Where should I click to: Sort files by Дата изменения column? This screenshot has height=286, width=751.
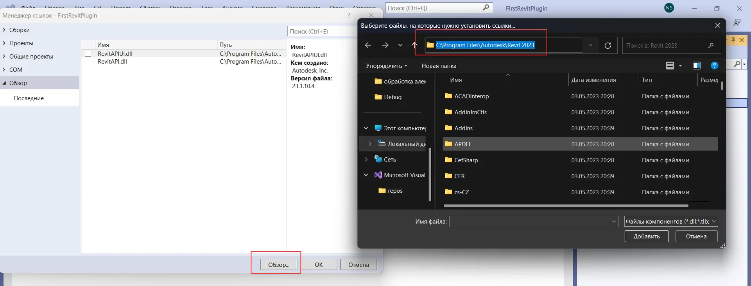point(593,80)
